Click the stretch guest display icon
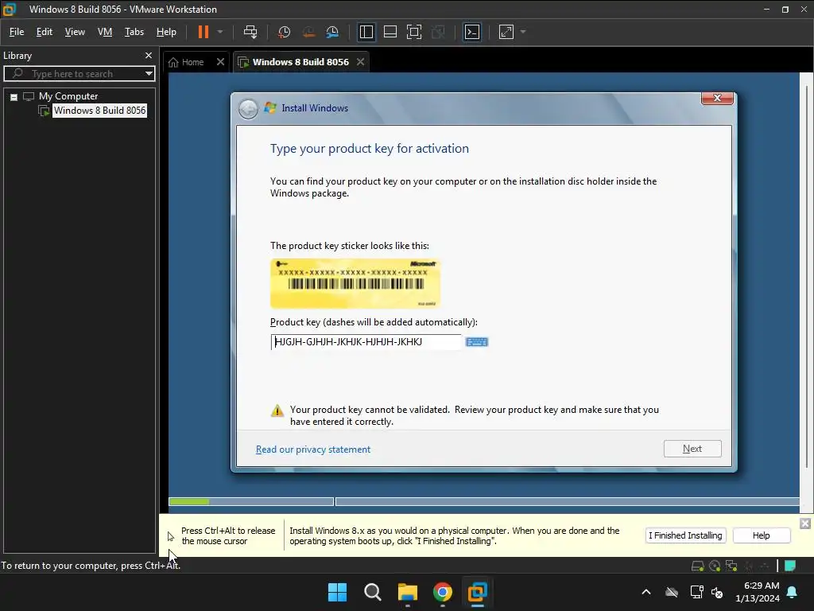The height and width of the screenshot is (611, 814). (506, 32)
